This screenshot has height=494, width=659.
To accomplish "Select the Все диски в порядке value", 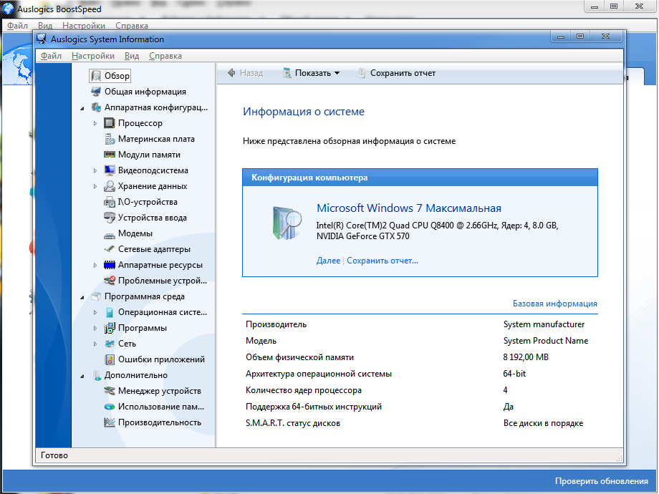I will pyautogui.click(x=543, y=423).
